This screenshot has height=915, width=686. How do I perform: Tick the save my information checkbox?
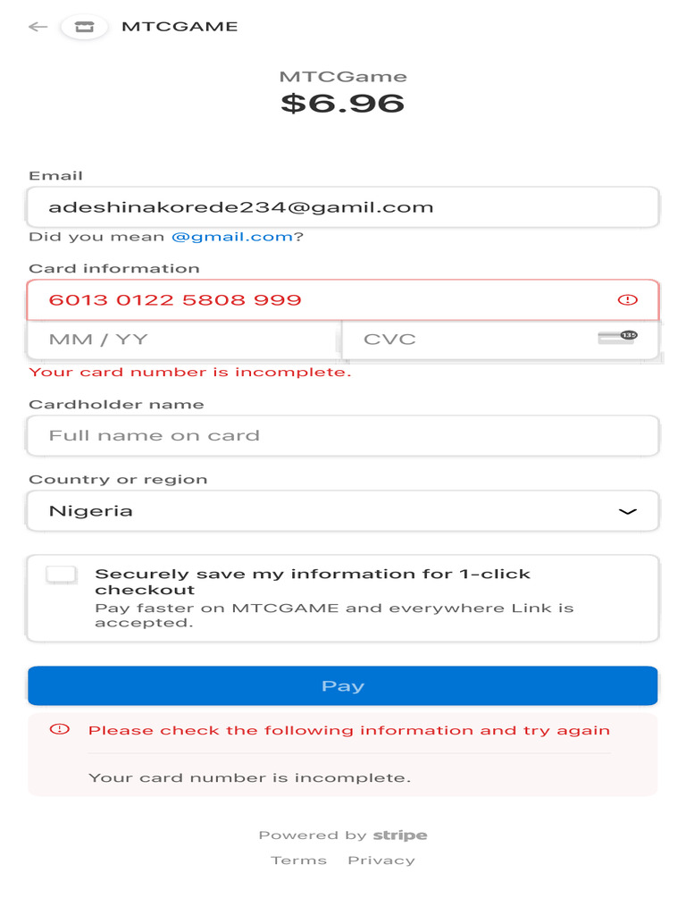pyautogui.click(x=61, y=575)
